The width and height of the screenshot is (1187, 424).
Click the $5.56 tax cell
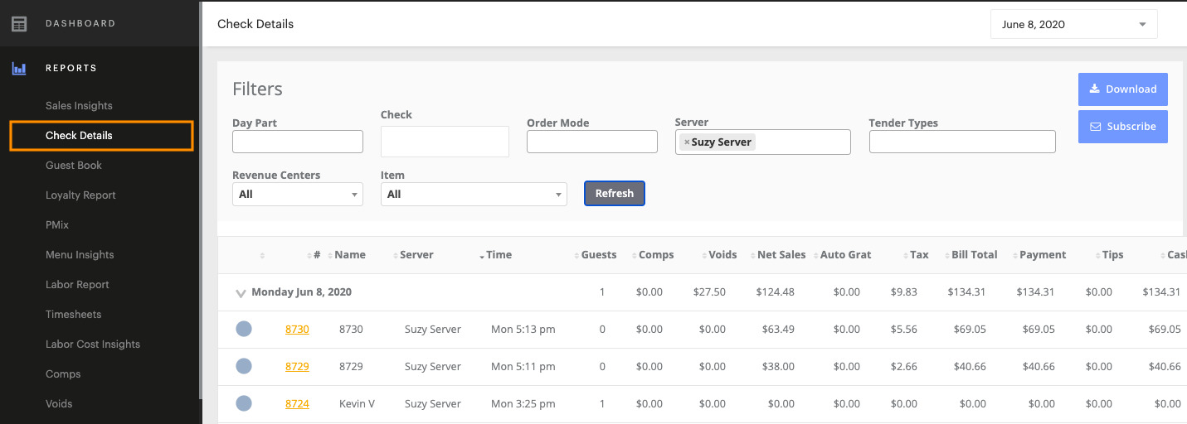(903, 330)
